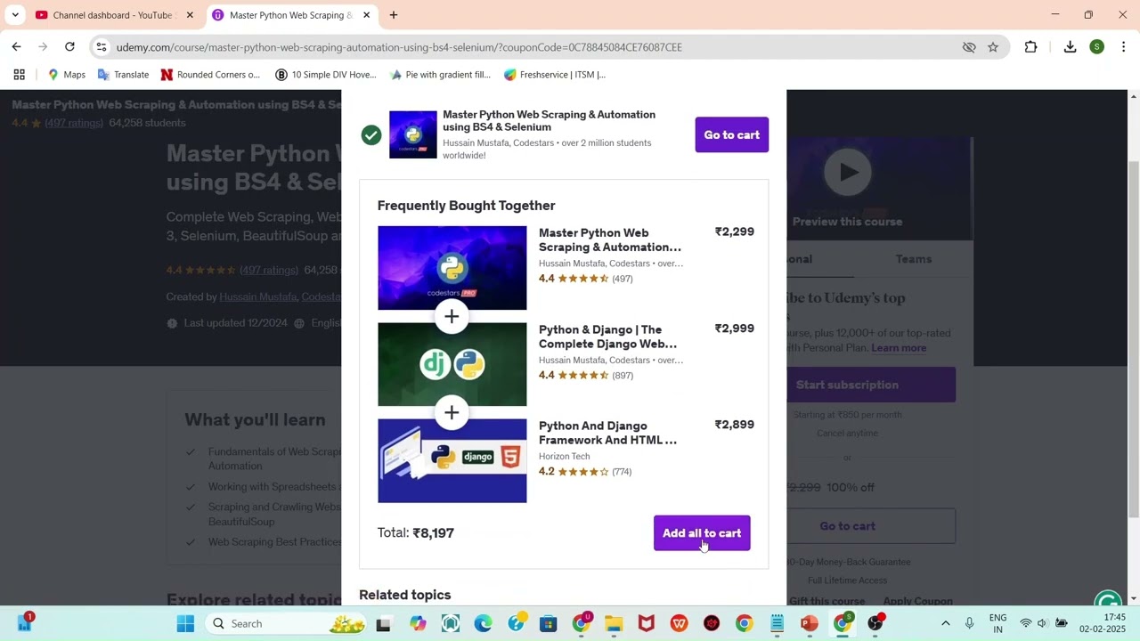1140x641 pixels.
Task: Switch to Channel dashboard YouTube tab
Action: [x=114, y=15]
